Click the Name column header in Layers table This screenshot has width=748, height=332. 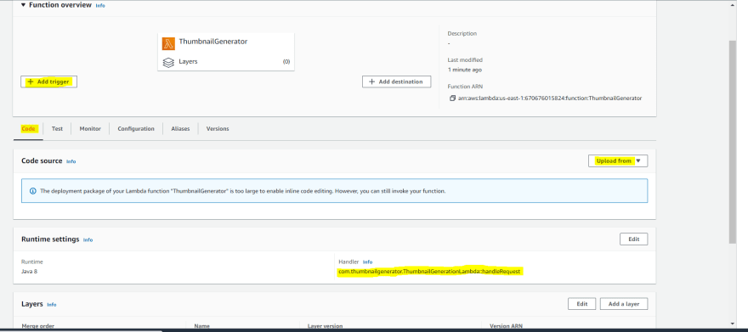[x=202, y=326]
